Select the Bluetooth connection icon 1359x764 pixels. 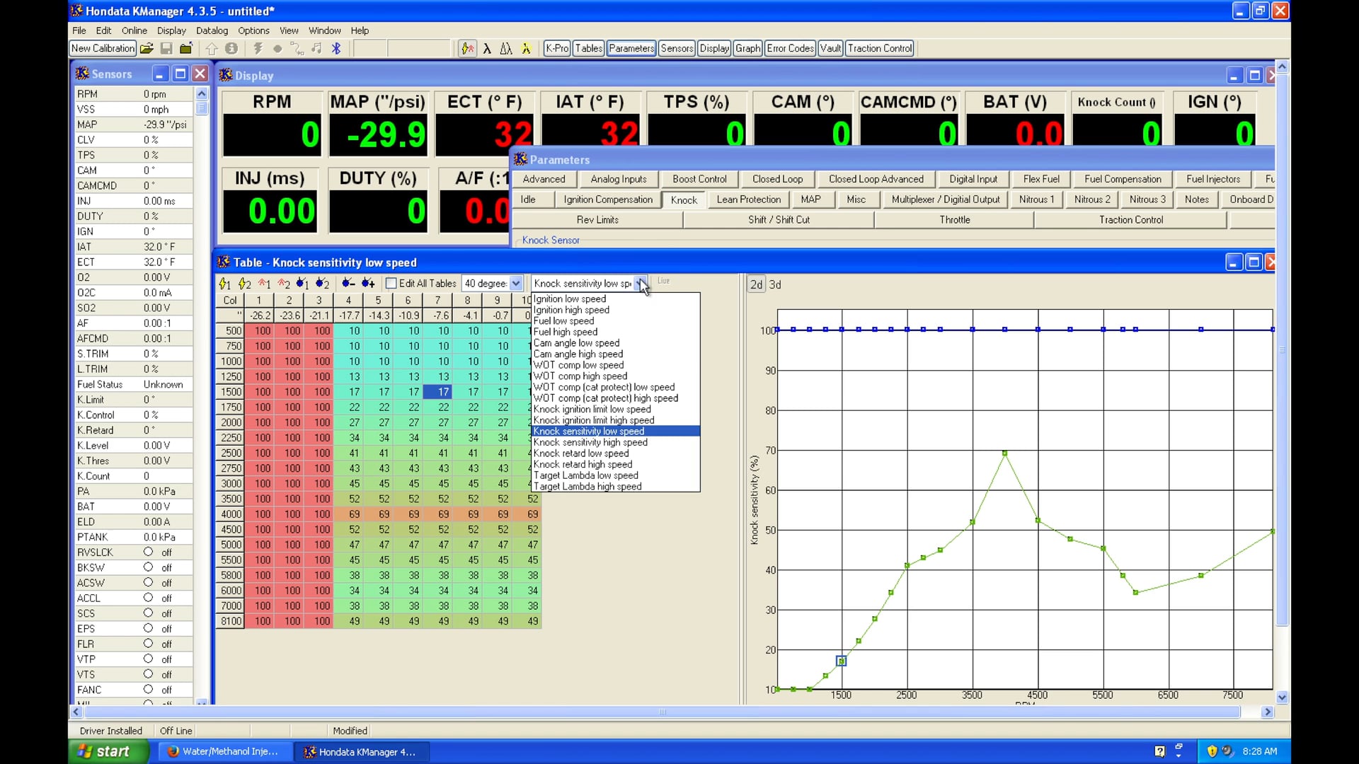(336, 48)
